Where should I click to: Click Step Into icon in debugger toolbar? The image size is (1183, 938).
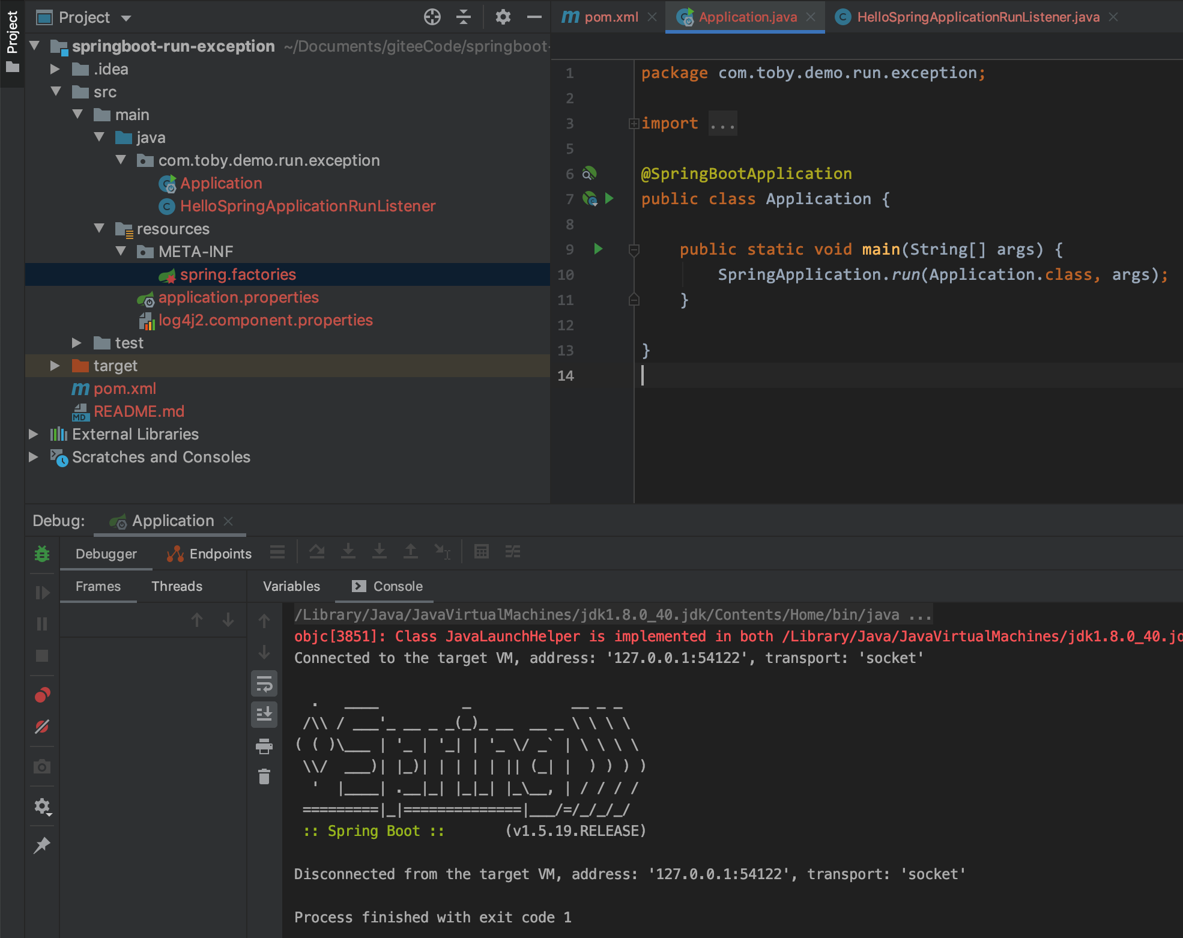[348, 551]
